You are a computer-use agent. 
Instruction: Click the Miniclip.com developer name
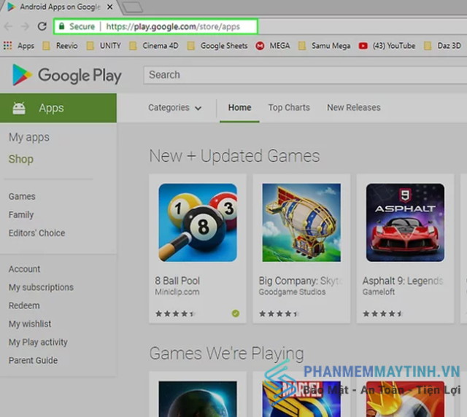[177, 292]
